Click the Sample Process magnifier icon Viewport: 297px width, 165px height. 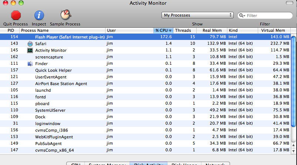click(x=66, y=15)
